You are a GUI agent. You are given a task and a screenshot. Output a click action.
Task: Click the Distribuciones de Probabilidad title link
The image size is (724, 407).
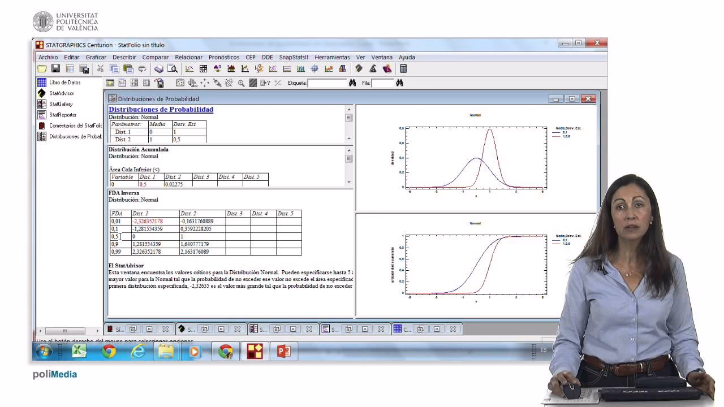(161, 110)
